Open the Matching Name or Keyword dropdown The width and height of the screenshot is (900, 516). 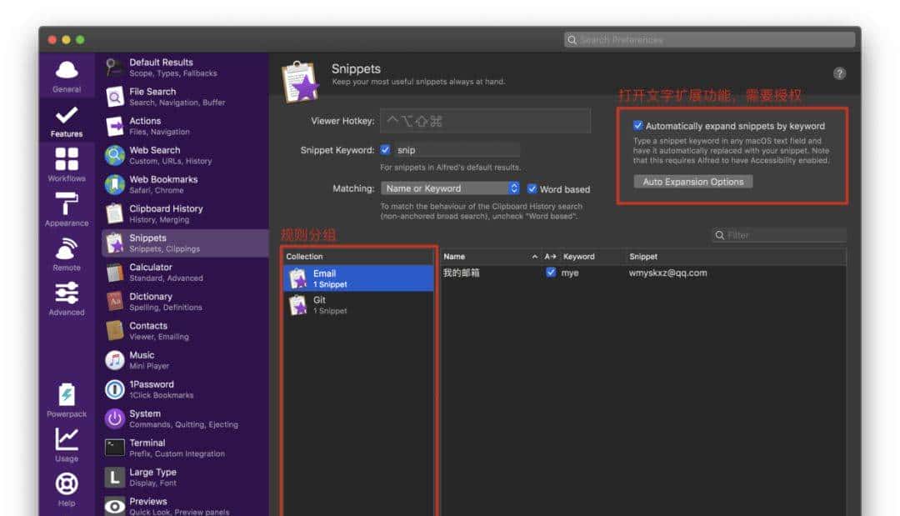[x=450, y=188]
